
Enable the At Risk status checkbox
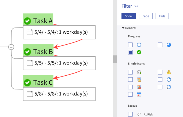(x=130, y=115)
